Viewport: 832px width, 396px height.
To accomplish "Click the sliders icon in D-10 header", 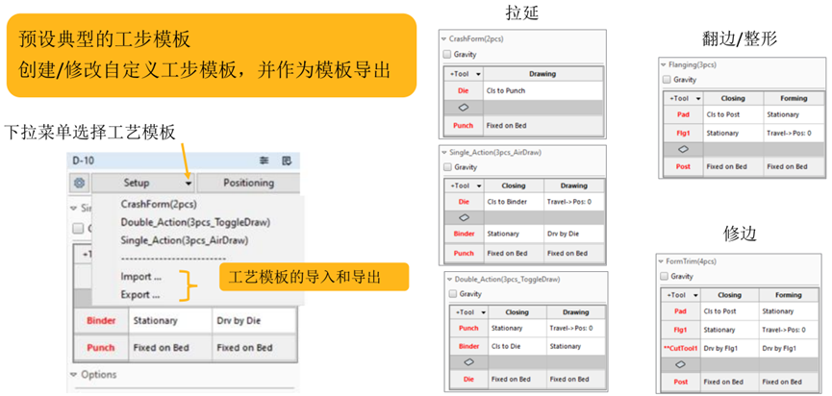I will coord(264,161).
